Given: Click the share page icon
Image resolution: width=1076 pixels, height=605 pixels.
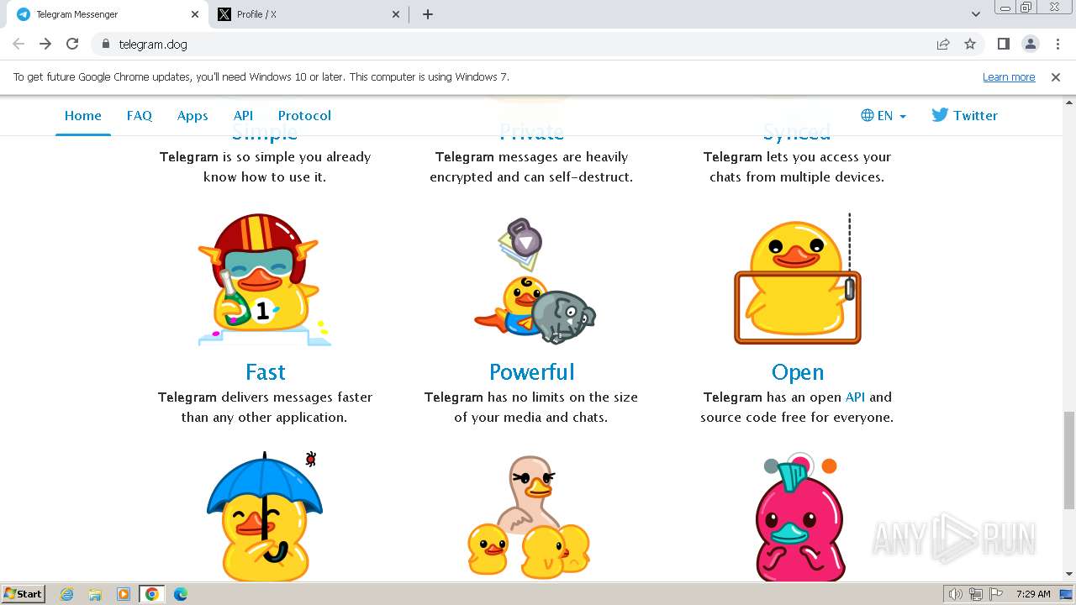Looking at the screenshot, I should [943, 44].
